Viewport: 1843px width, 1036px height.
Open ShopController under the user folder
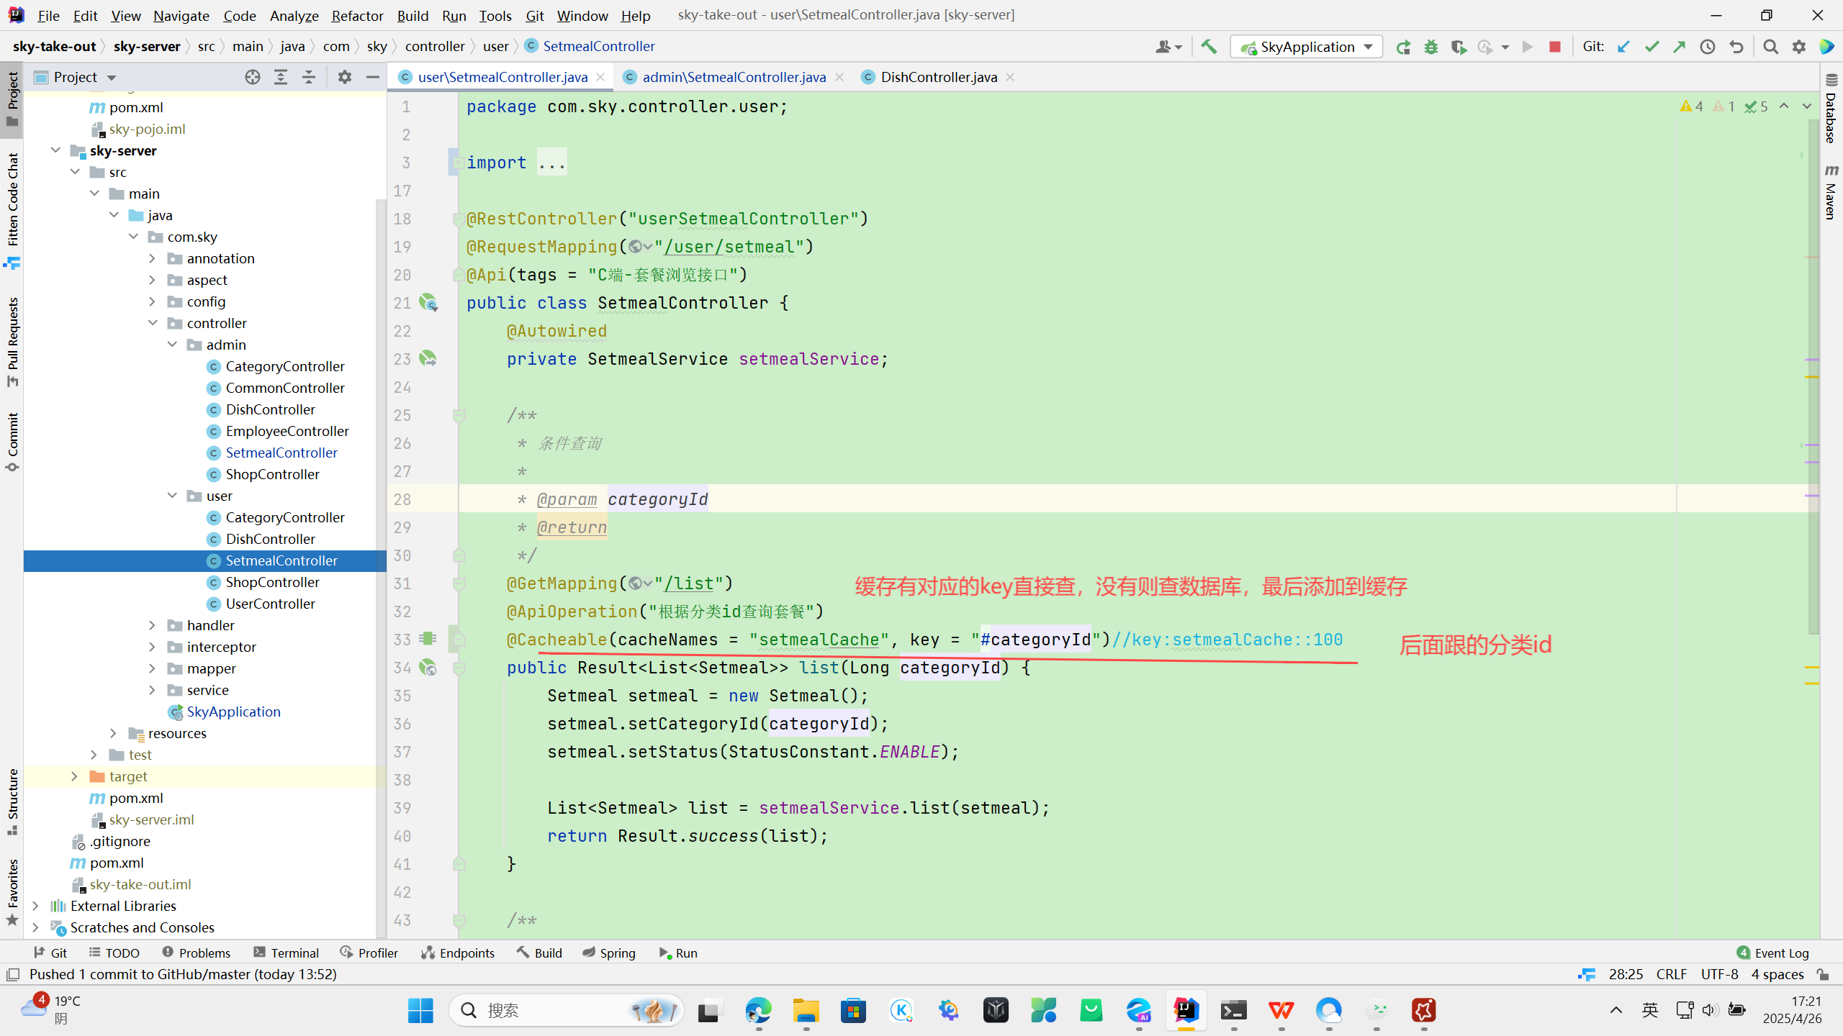click(x=272, y=582)
